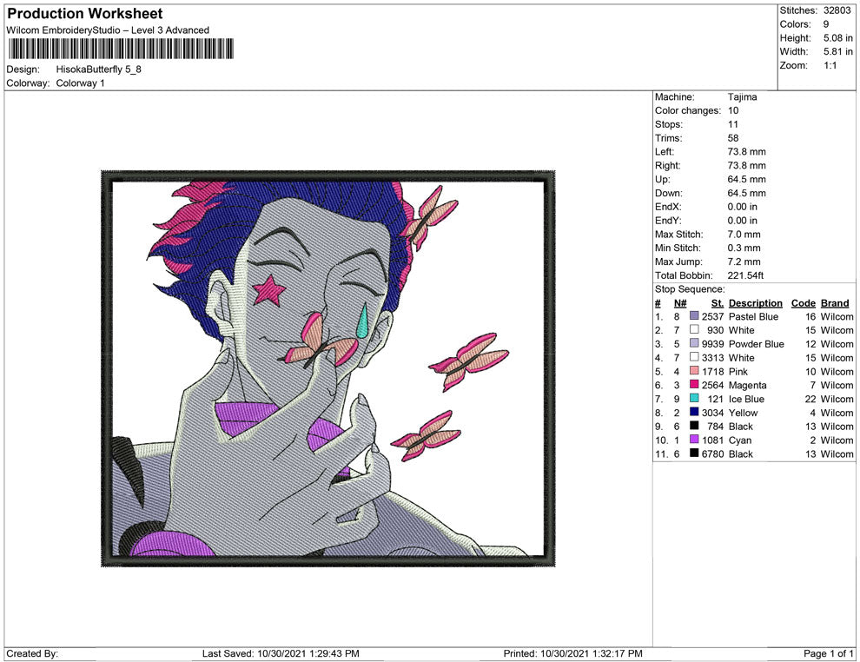Click the Yellow 3034 color swatch
The width and height of the screenshot is (860, 662).
coord(694,412)
